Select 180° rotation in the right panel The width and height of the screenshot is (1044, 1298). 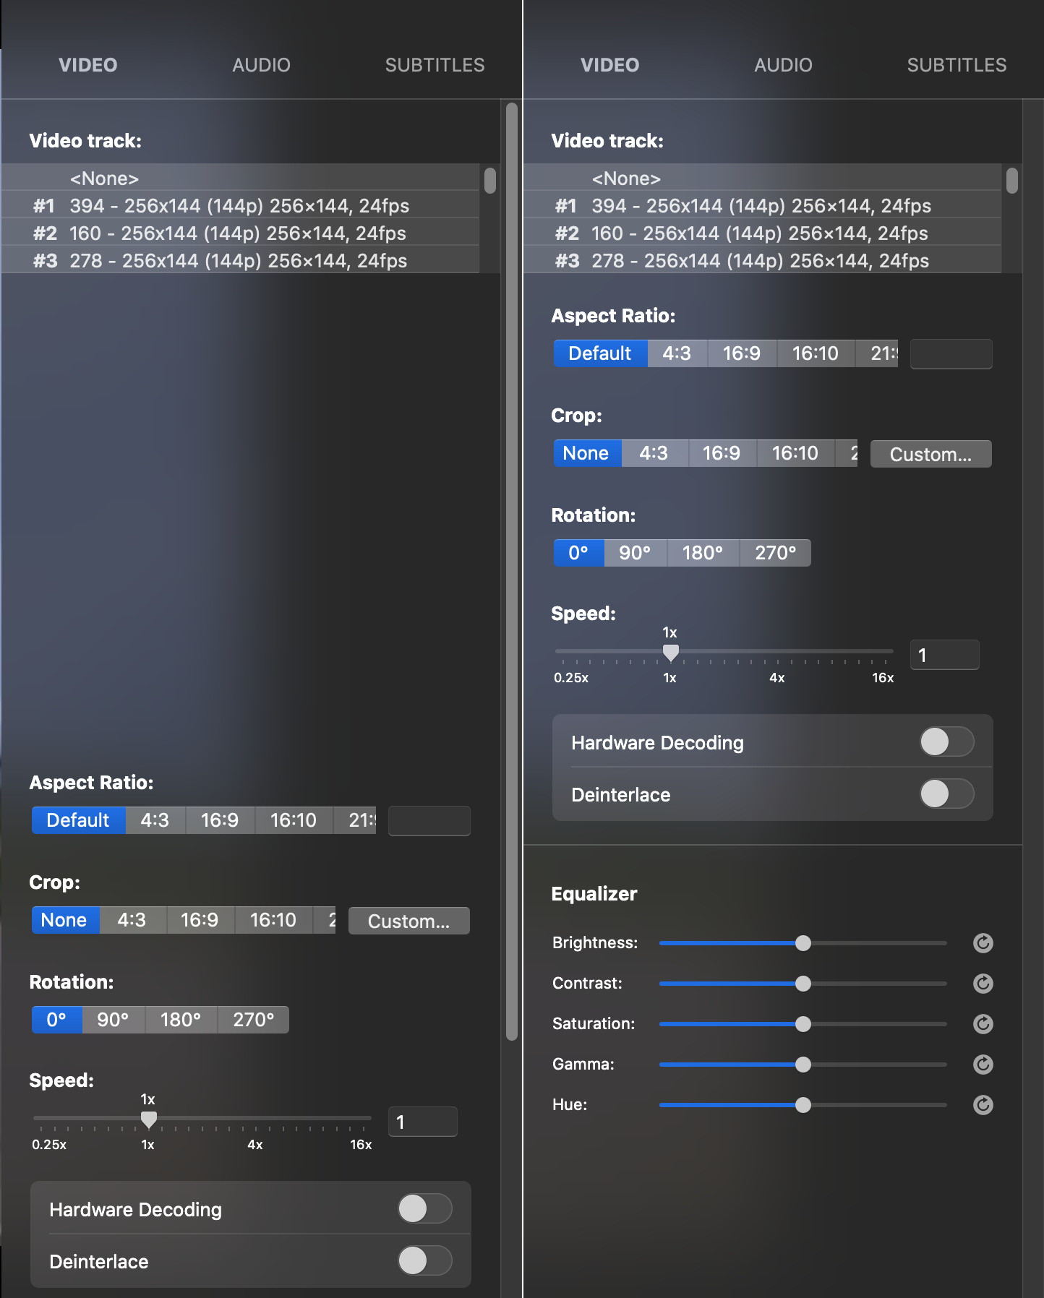coord(703,553)
